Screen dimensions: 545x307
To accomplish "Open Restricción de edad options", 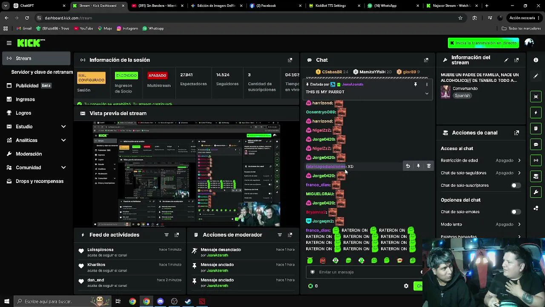I will point(481,160).
